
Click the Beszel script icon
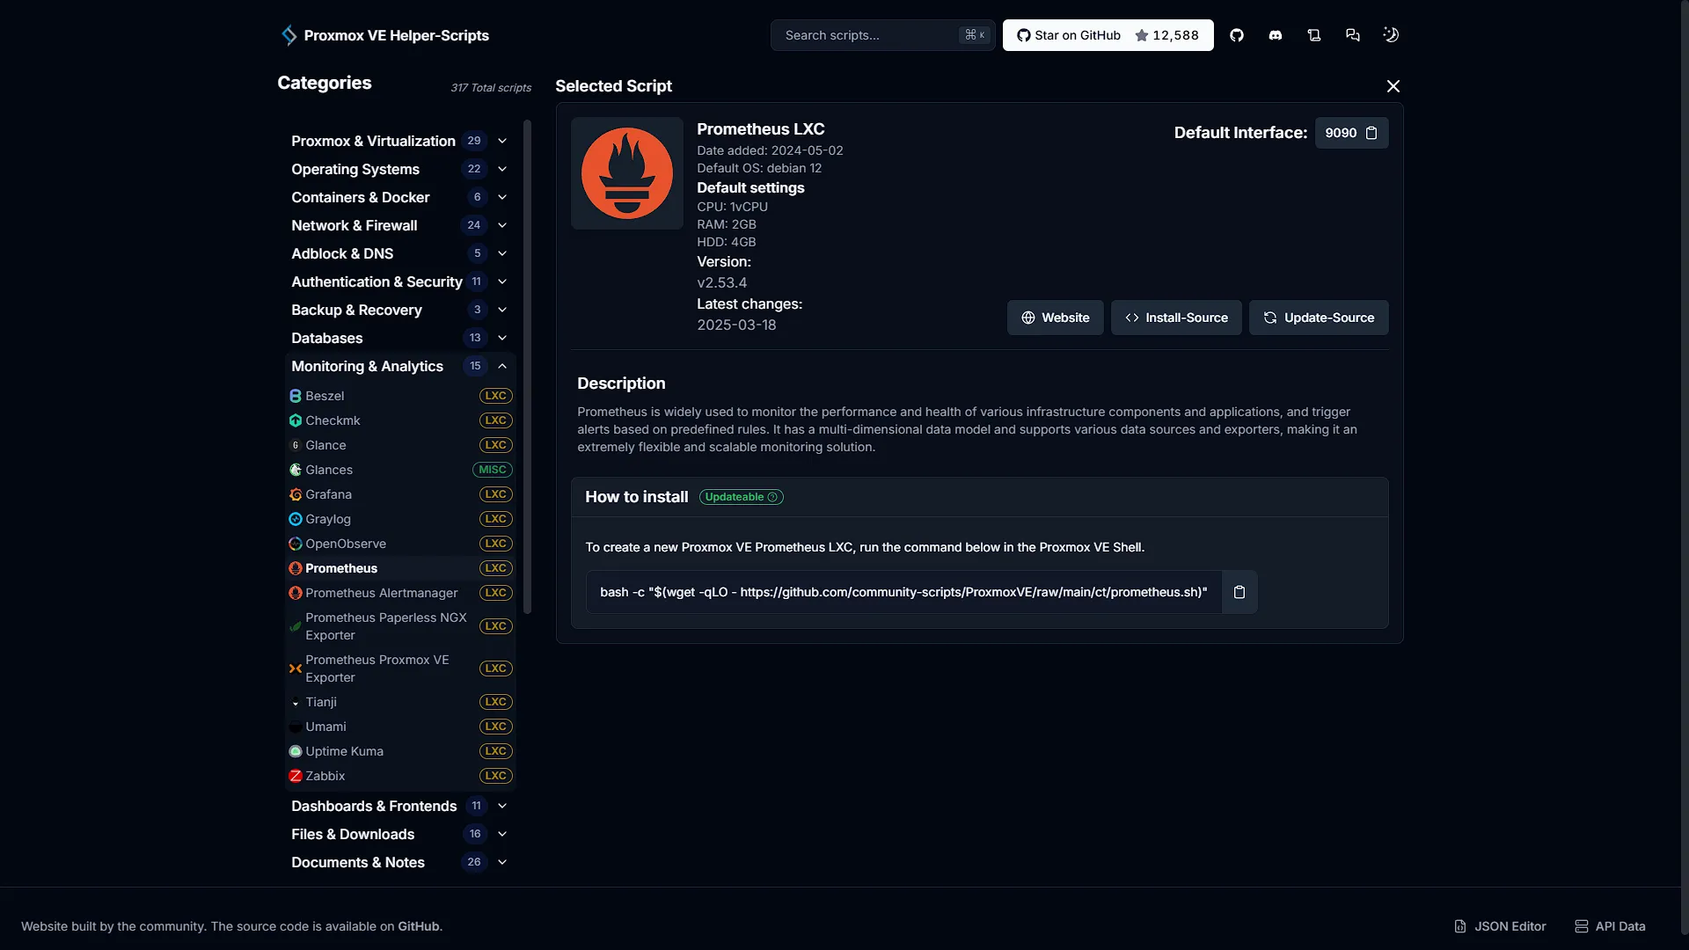(x=296, y=396)
